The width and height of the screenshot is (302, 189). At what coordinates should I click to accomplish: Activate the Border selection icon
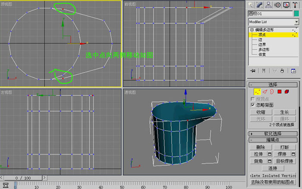pos(272,92)
